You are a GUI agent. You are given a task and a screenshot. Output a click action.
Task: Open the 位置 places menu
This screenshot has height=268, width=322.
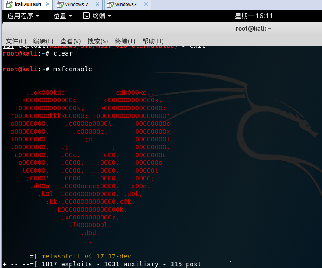[x=63, y=16]
